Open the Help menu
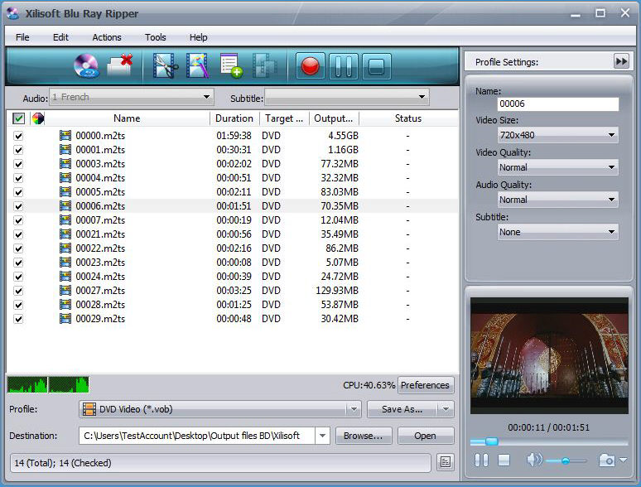 pyautogui.click(x=198, y=37)
